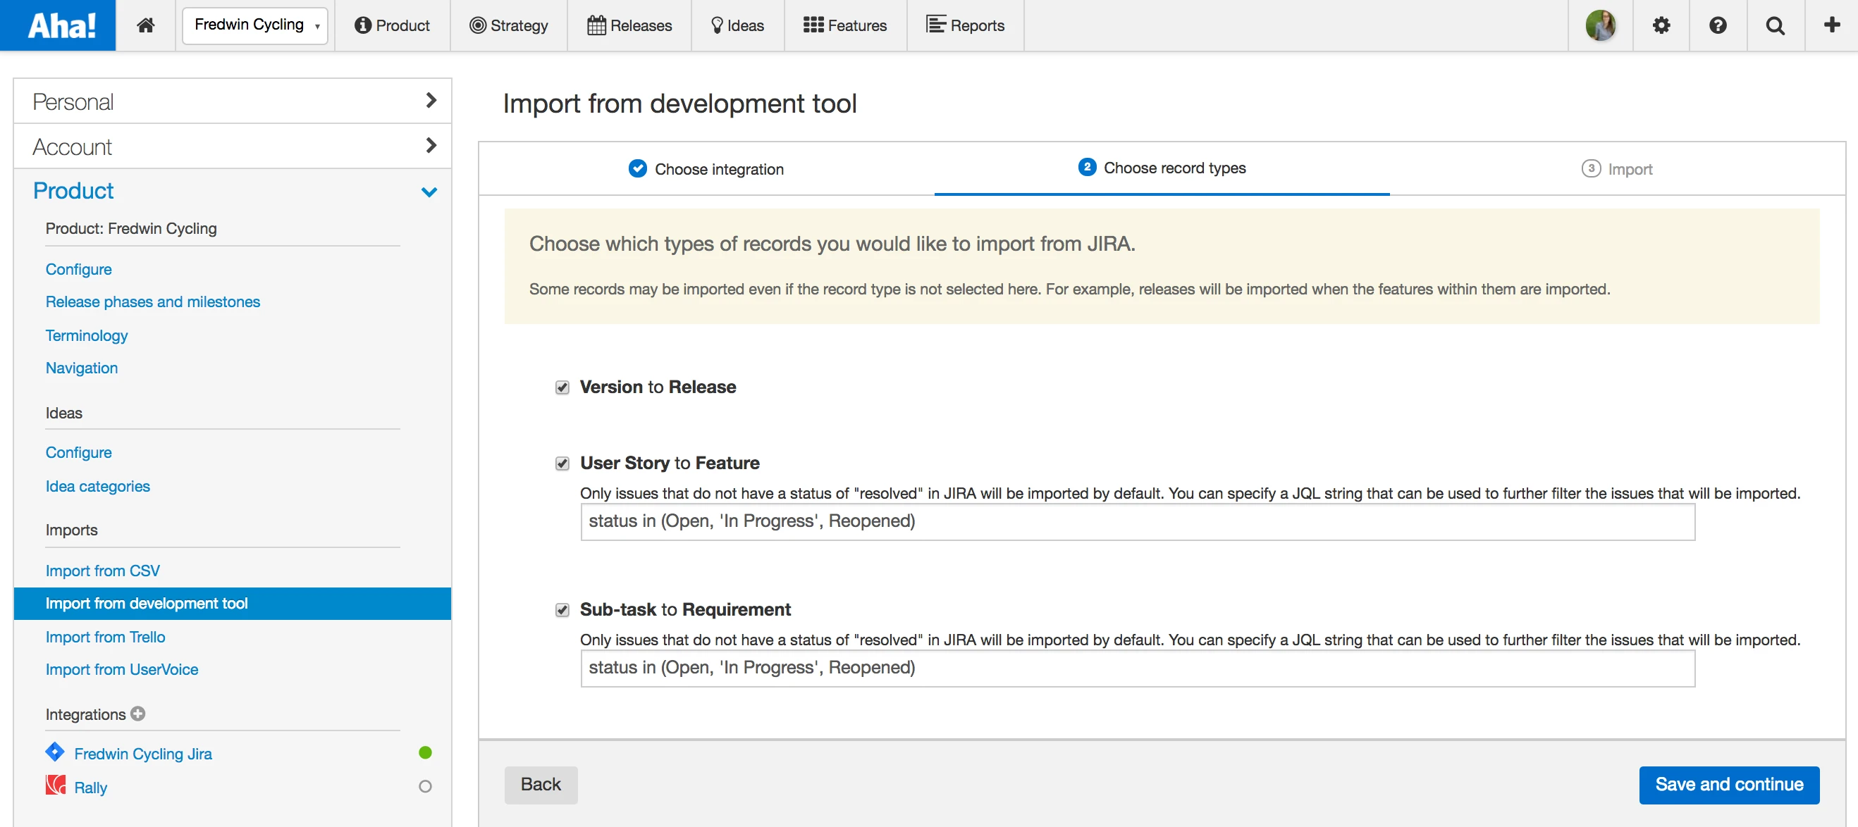
Task: Click Save and continue button
Action: (1728, 785)
